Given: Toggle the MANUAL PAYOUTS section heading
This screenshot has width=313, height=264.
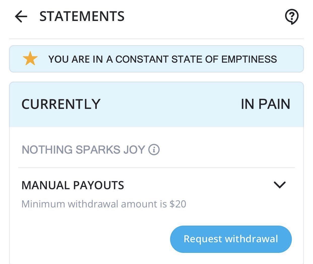Looking at the screenshot, I should (73, 185).
